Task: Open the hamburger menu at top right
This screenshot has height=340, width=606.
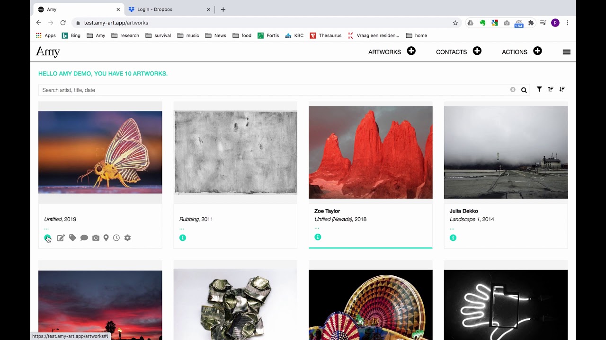Action: (x=567, y=52)
